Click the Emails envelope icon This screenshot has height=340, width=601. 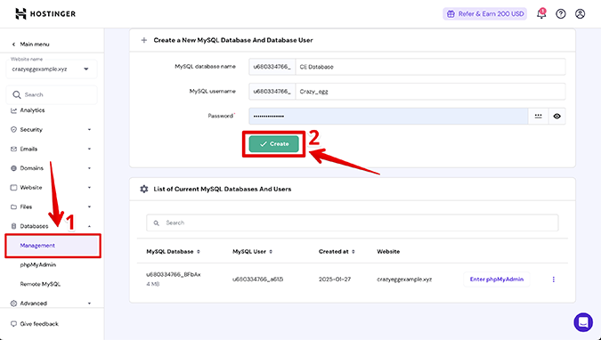13,149
